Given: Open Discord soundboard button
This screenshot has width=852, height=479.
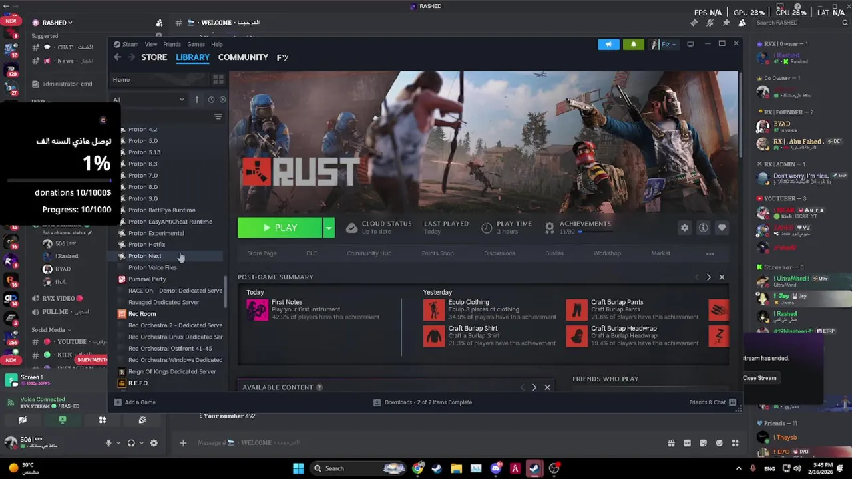Looking at the screenshot, I should [x=142, y=420].
